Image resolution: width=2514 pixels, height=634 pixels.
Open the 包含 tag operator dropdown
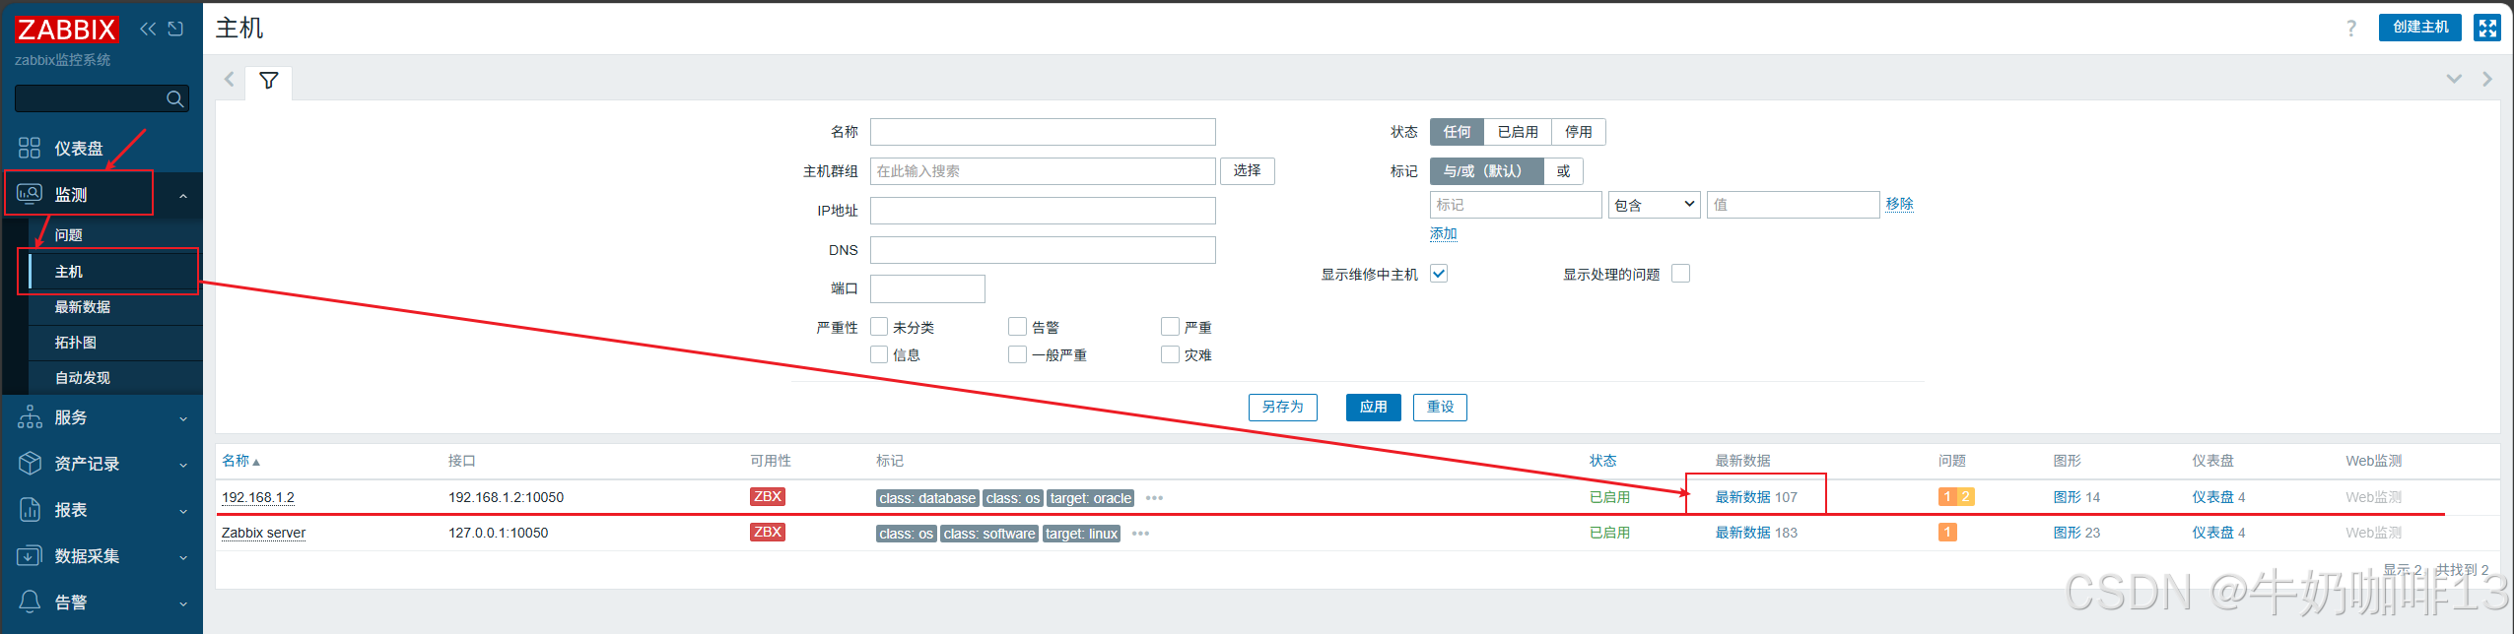(x=1655, y=205)
